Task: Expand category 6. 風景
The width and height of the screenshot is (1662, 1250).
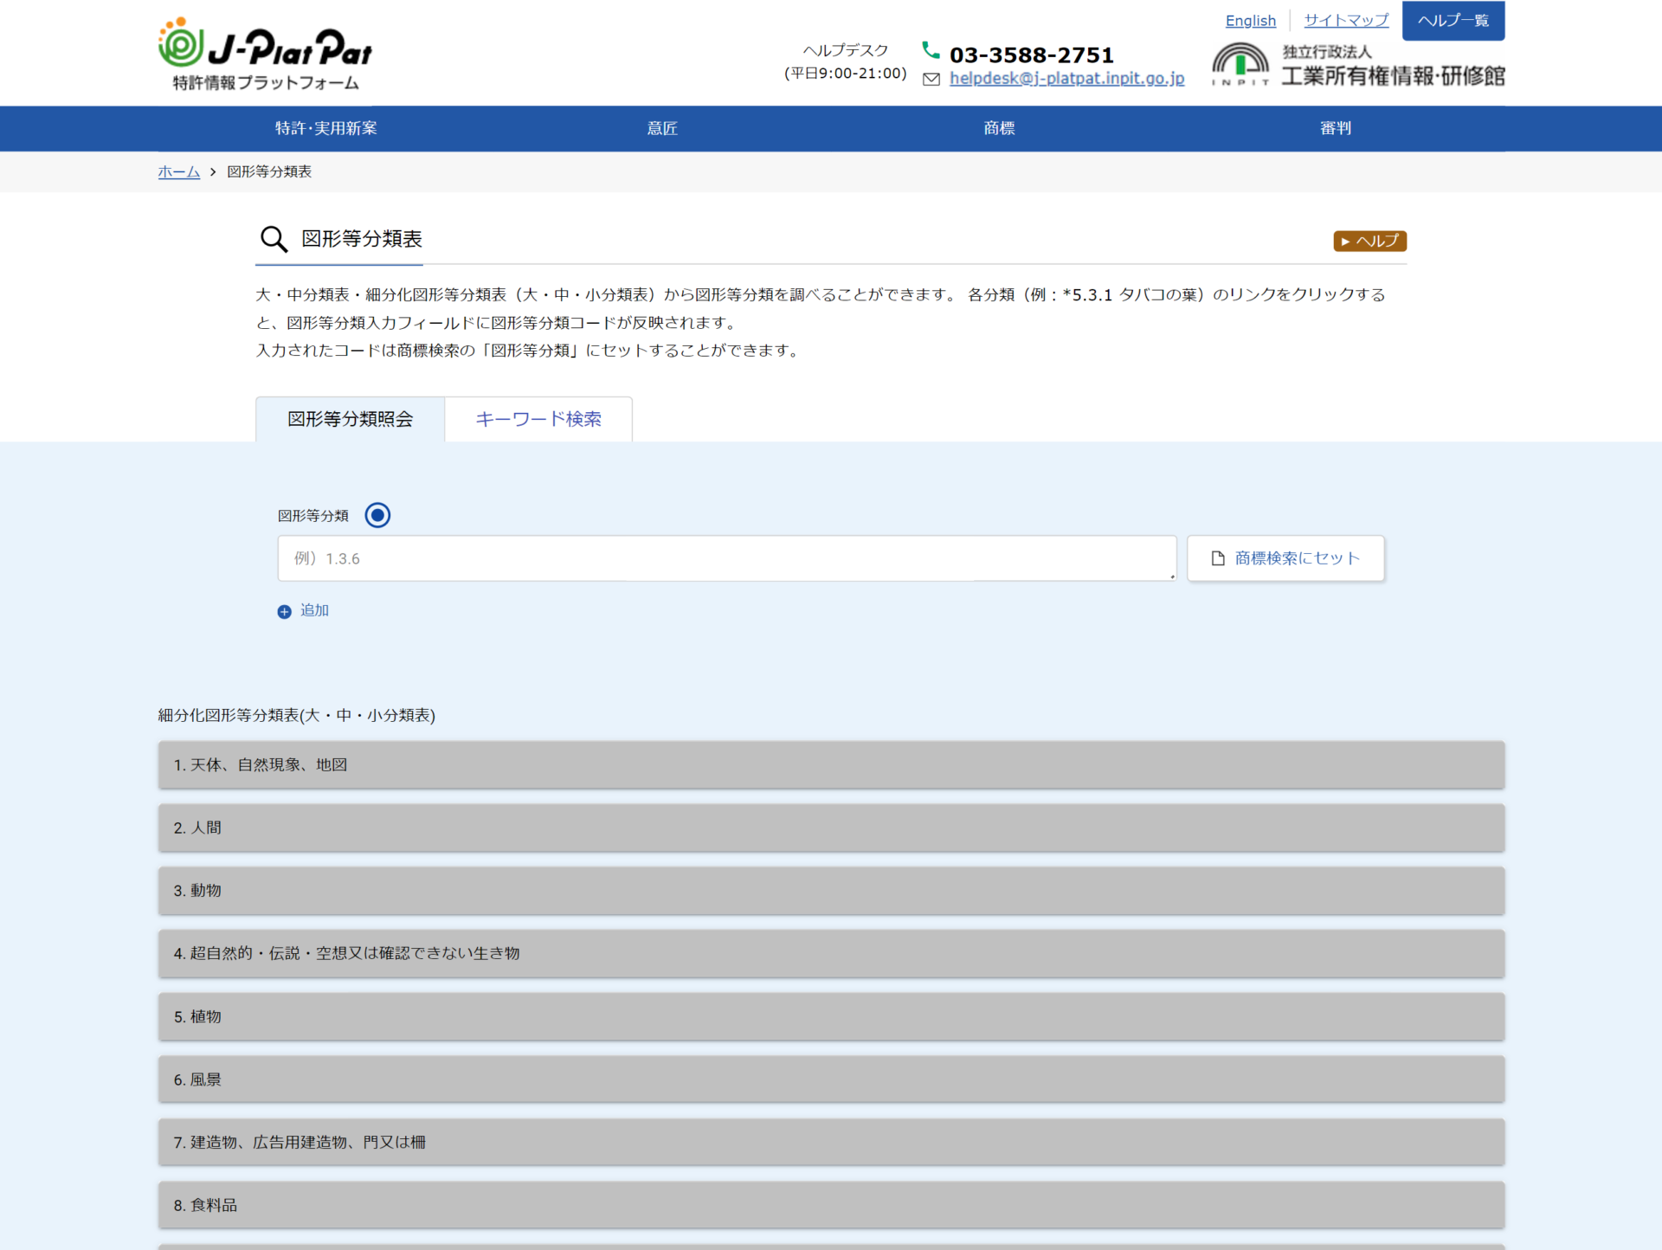Action: point(831,1079)
